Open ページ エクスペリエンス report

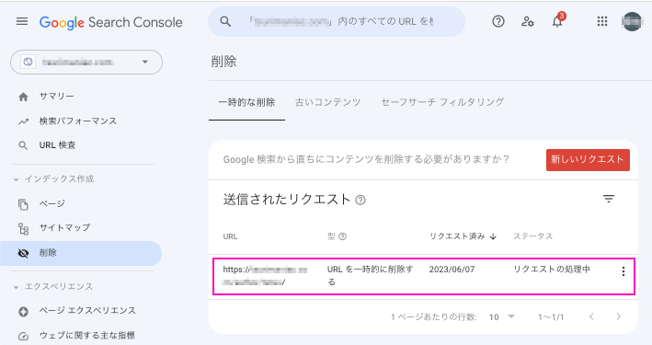click(87, 310)
